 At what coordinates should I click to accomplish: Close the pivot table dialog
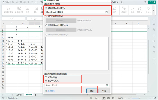coord(108,1)
